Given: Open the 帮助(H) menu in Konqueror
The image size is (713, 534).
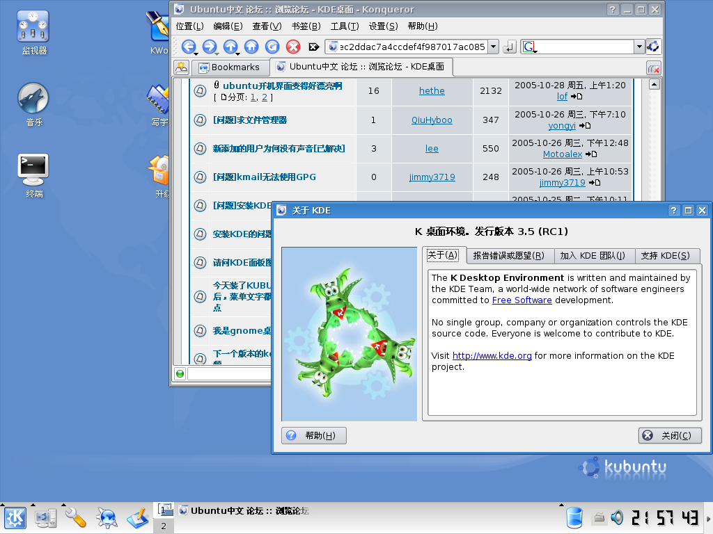Looking at the screenshot, I should point(423,26).
